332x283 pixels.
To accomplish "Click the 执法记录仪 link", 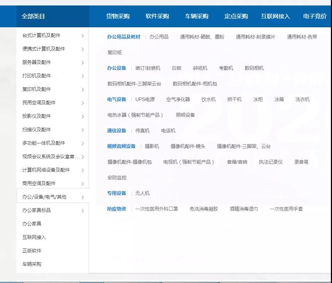I will click(270, 162).
